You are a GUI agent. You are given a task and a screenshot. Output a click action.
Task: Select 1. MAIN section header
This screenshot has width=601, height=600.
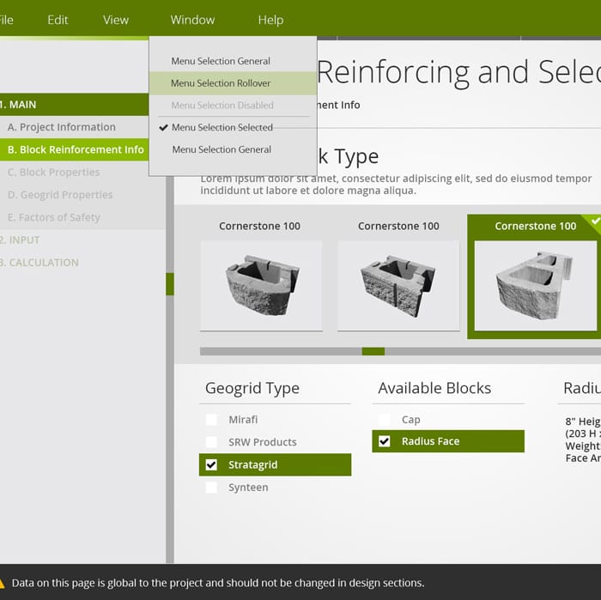(75, 105)
